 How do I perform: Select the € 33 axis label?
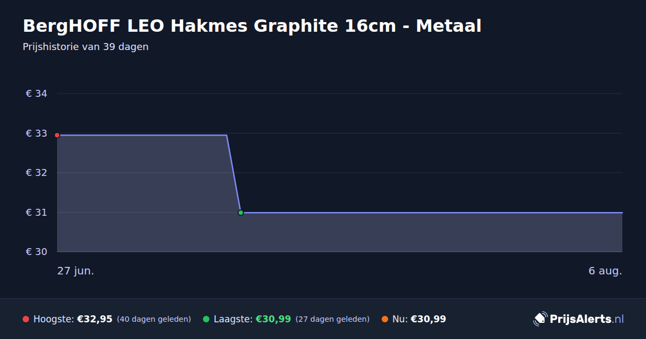pyautogui.click(x=37, y=133)
